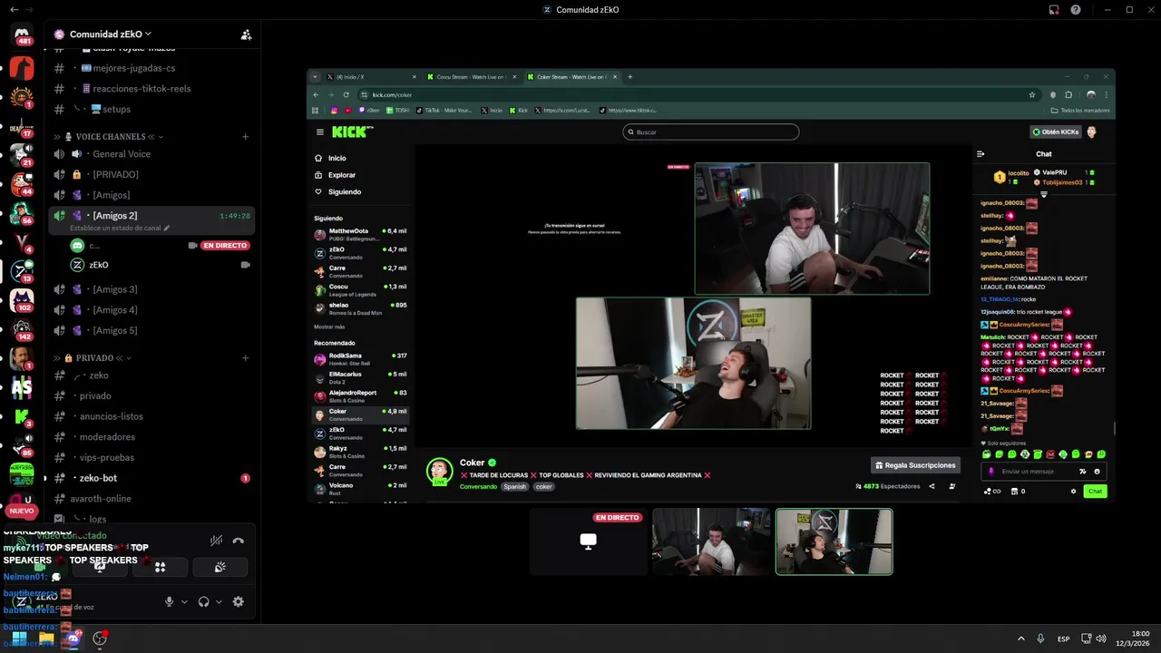Screen dimensions: 1161x653
Task: Select the middle webcam thumbnail tile
Action: coord(711,541)
